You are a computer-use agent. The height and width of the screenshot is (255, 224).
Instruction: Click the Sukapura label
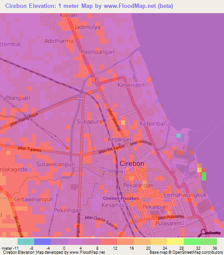(90, 121)
